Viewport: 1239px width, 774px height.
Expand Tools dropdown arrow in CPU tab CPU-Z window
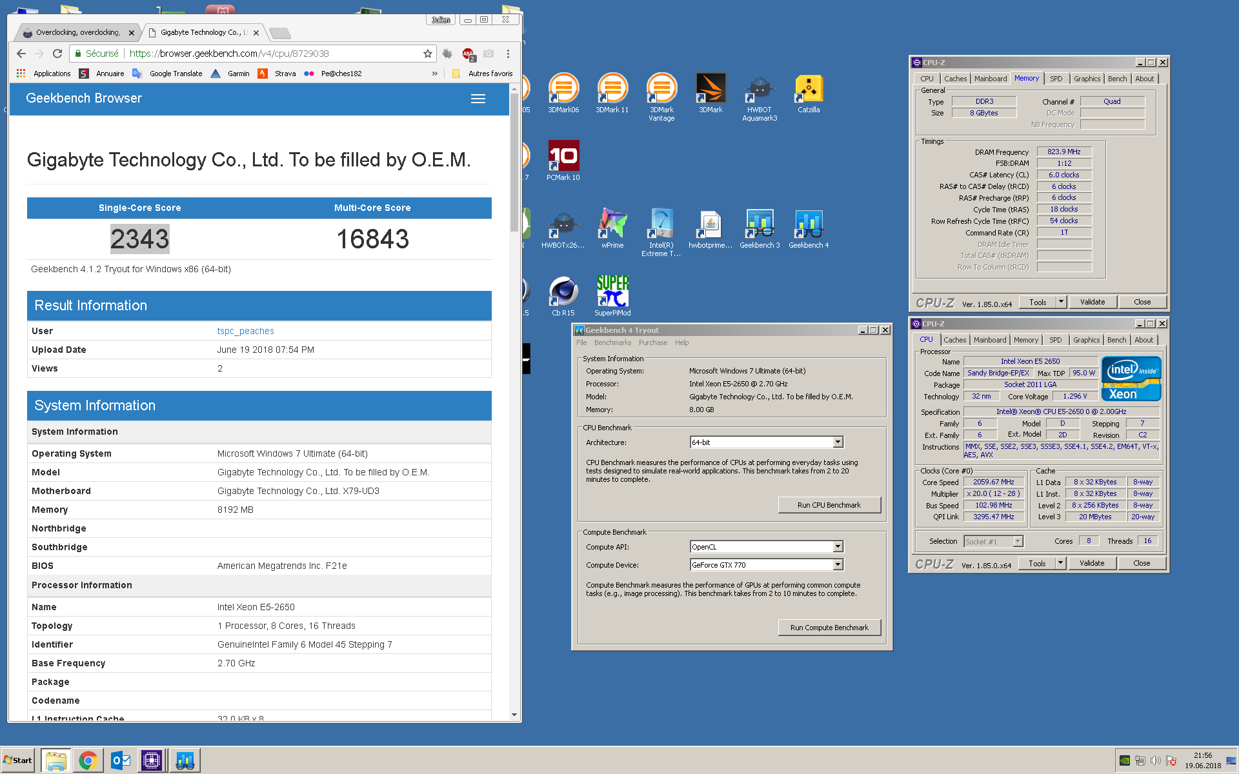point(1060,563)
